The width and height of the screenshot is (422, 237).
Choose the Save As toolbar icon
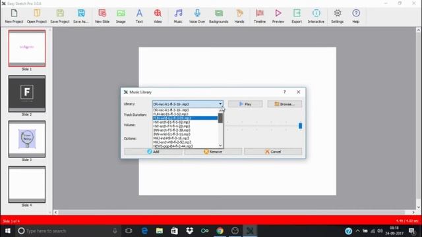point(81,16)
